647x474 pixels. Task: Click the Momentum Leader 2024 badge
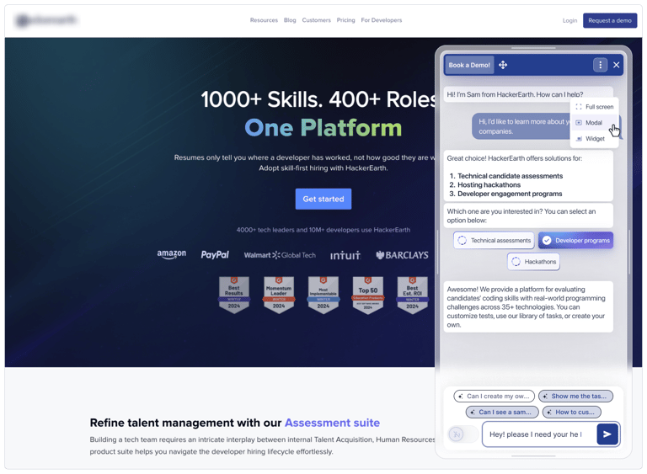(x=279, y=295)
